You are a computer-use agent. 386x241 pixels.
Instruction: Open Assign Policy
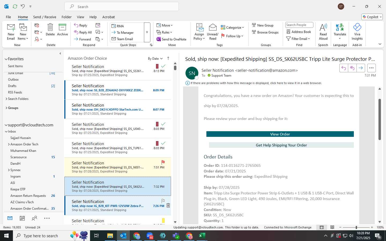point(199,32)
